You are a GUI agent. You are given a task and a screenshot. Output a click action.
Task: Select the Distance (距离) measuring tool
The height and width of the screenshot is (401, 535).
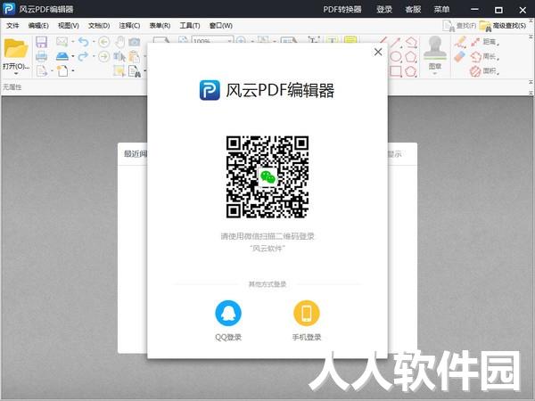pos(484,42)
